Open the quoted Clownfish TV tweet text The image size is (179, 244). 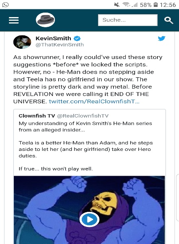pyautogui.click(x=85, y=146)
